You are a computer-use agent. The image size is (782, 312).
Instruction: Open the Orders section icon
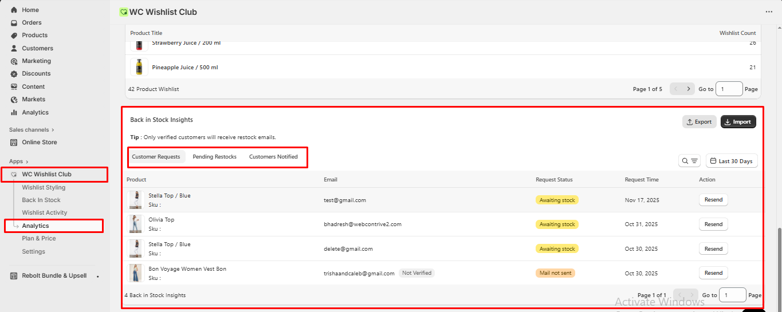coord(14,23)
